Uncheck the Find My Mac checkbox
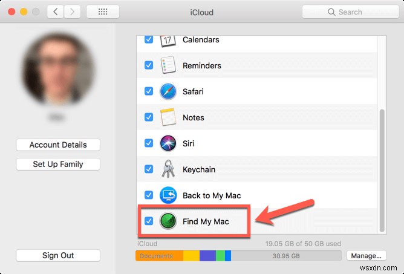Screen dimensions: 404x274 pos(149,221)
